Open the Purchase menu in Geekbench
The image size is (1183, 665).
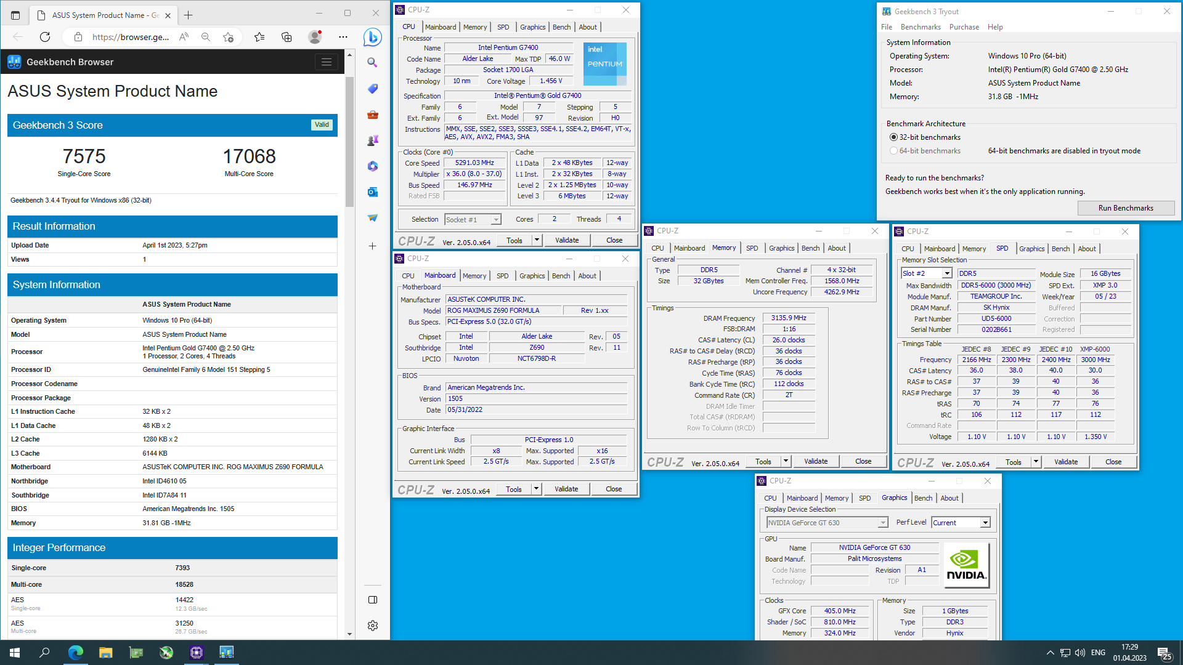964,27
